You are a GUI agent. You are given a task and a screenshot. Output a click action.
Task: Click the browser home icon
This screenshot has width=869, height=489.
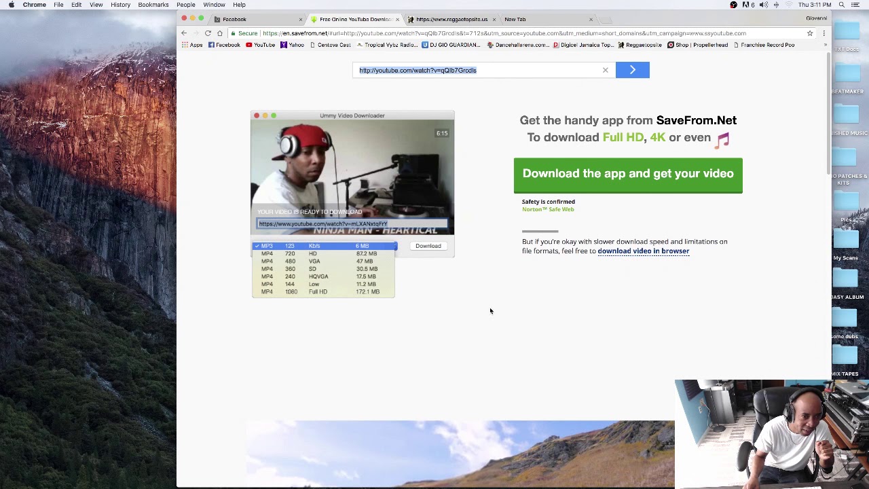220,33
